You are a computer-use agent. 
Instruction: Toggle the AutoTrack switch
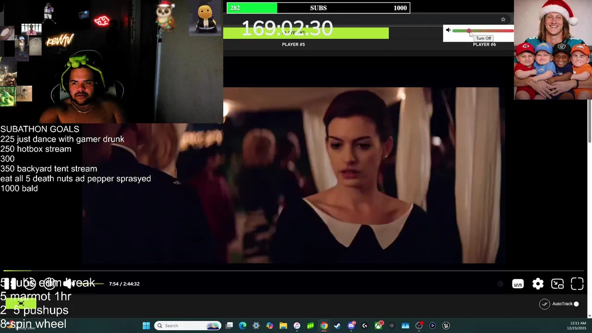576,304
